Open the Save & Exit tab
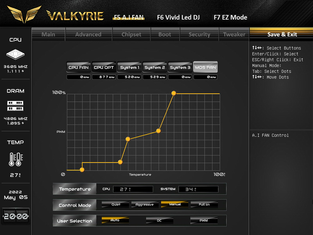The width and height of the screenshot is (313, 235). coord(282,34)
